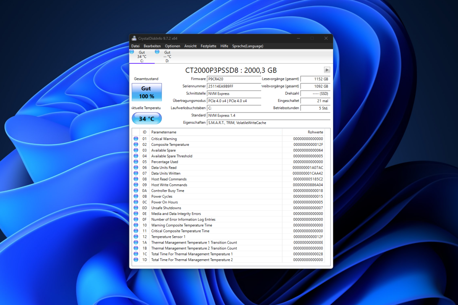The height and width of the screenshot is (305, 458).
Task: Open the Festplatte menu
Action: point(208,46)
